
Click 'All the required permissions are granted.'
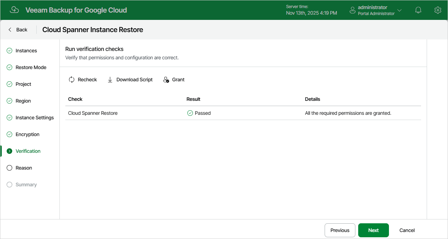pyautogui.click(x=348, y=113)
